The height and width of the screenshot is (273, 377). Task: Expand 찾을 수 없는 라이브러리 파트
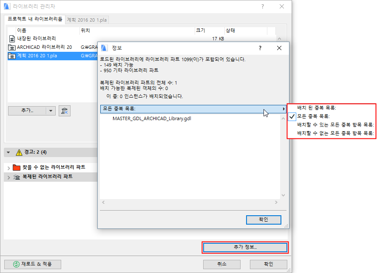pos(9,168)
